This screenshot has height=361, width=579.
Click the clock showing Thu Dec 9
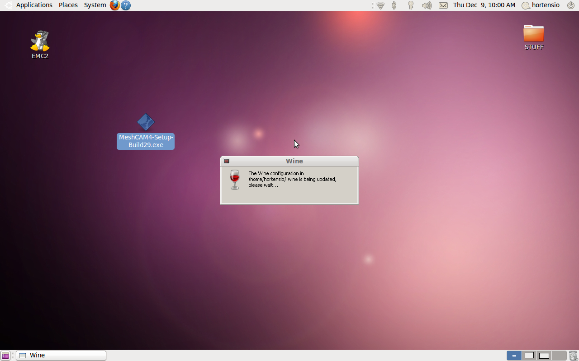[484, 5]
